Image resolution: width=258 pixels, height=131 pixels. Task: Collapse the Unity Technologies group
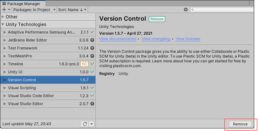click(3, 24)
